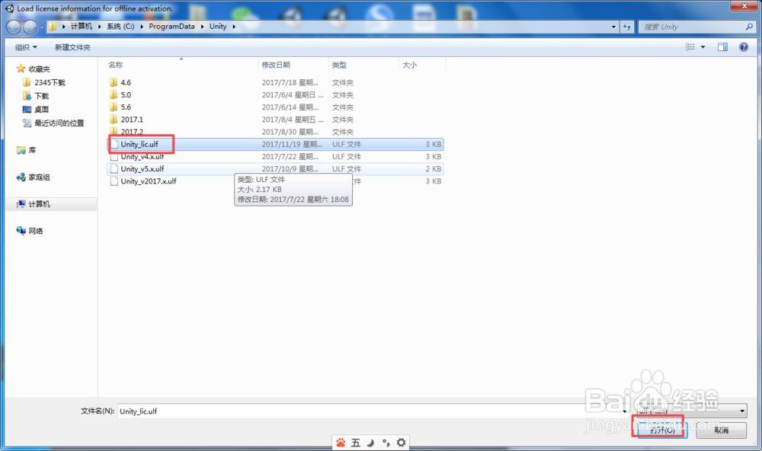Select the 4.6 folder icon
The width and height of the screenshot is (762, 451).
(x=114, y=82)
